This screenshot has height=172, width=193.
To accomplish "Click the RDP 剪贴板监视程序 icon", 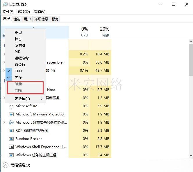I will coord(12,131).
